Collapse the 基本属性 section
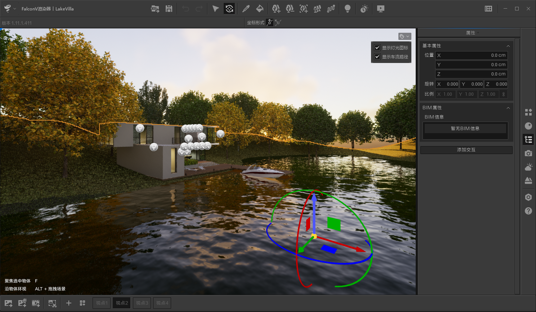The width and height of the screenshot is (536, 312). point(508,46)
